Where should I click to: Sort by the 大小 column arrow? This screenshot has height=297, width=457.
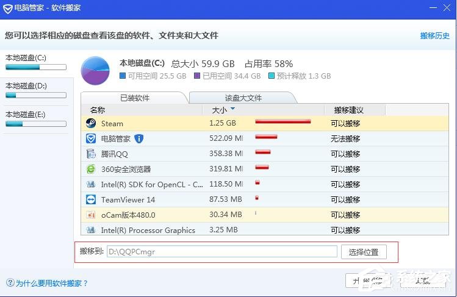232,110
